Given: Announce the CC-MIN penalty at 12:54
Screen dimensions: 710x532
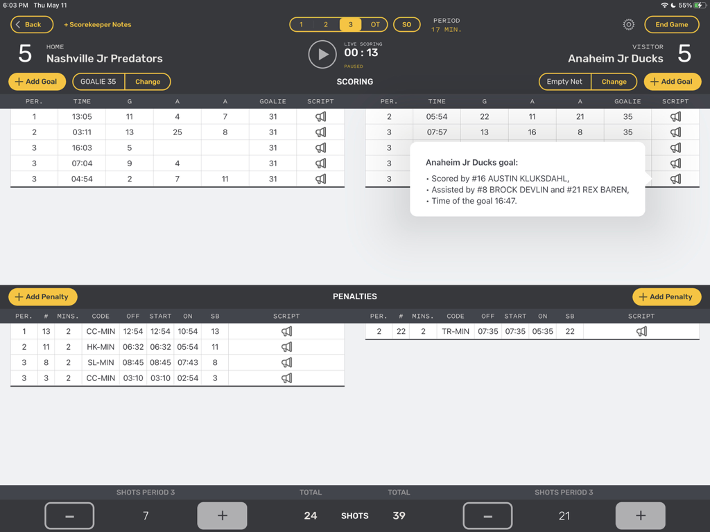Looking at the screenshot, I should tap(286, 331).
